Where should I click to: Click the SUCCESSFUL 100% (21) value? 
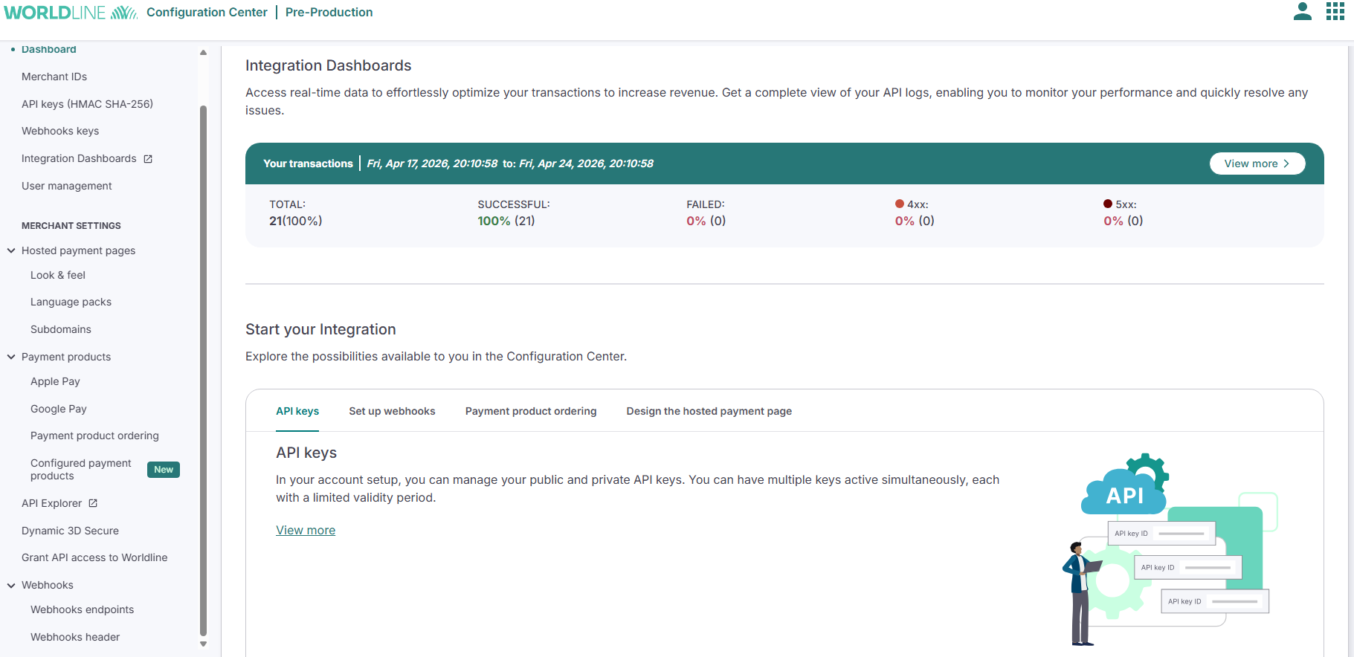[x=506, y=221]
